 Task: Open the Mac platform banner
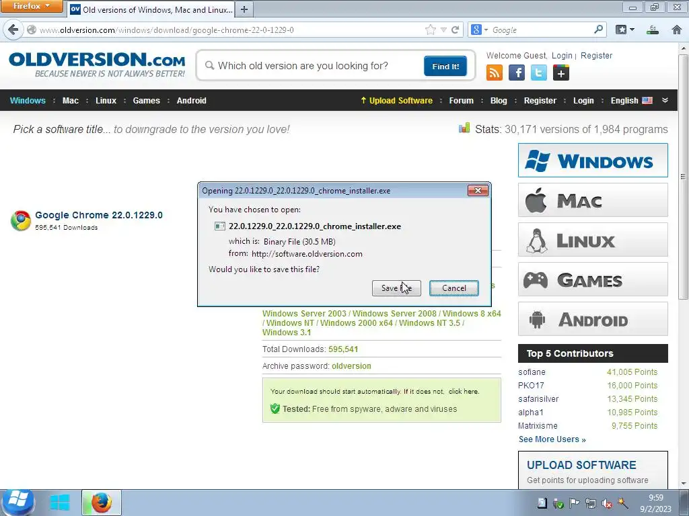593,200
